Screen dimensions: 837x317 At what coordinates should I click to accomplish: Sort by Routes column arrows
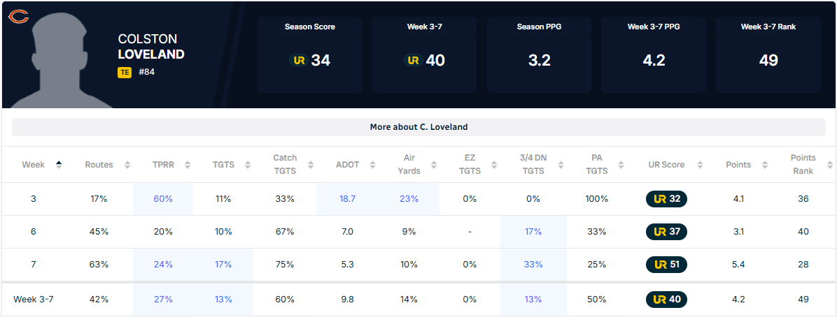(127, 165)
